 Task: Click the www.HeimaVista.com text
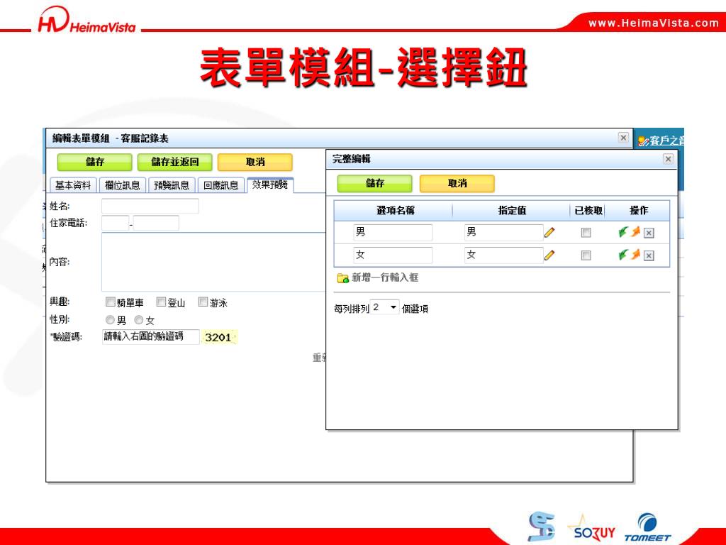[x=653, y=23]
